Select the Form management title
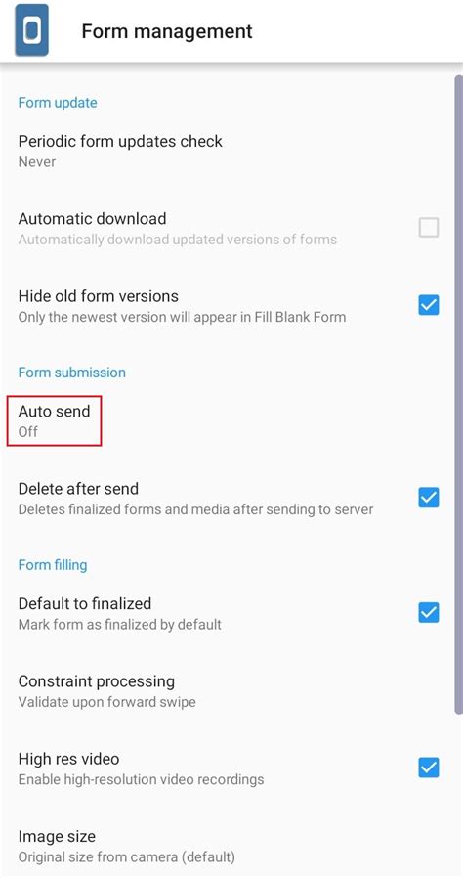Image resolution: width=463 pixels, height=878 pixels. 167,30
